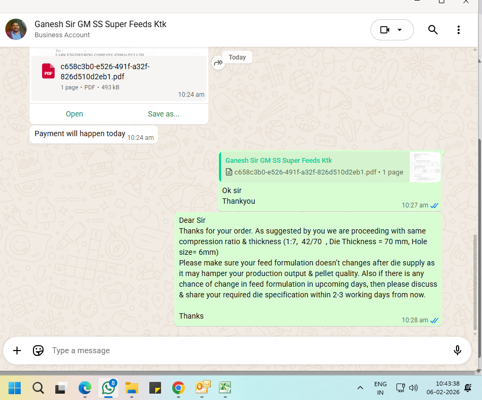This screenshot has width=482, height=400.
Task: Open the three-dot chat menu
Action: [459, 30]
